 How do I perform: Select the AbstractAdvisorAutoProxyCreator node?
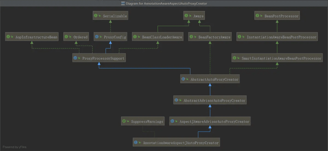pos(210,100)
